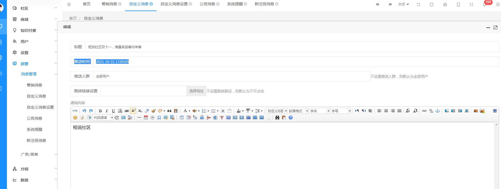Screen dimensions: 501x189
Task: Open search and replace binoculars icon
Action: click(x=277, y=118)
